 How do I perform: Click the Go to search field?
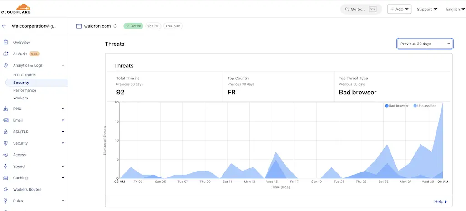click(x=361, y=9)
